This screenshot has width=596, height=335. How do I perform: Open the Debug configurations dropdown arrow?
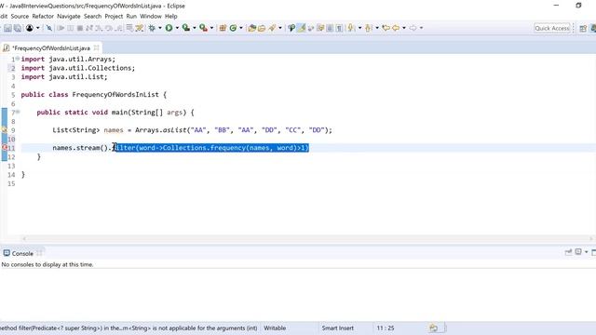pyautogui.click(x=160, y=28)
